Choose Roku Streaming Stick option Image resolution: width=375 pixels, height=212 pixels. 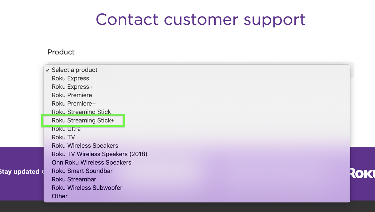click(81, 112)
